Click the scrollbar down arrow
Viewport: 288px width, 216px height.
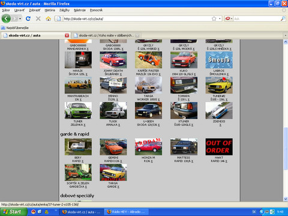point(286,199)
